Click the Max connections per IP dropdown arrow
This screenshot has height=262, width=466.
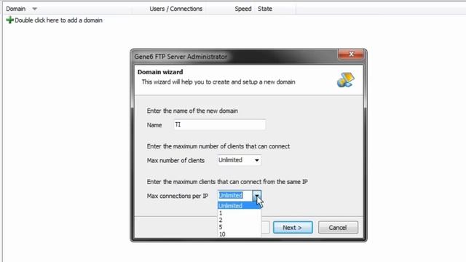click(x=257, y=196)
